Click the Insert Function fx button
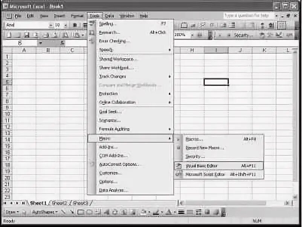302x227 pixels. [63, 43]
